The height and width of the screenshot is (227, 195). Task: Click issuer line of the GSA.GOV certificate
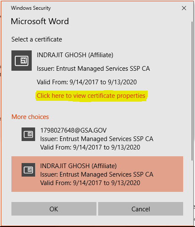[97, 139]
